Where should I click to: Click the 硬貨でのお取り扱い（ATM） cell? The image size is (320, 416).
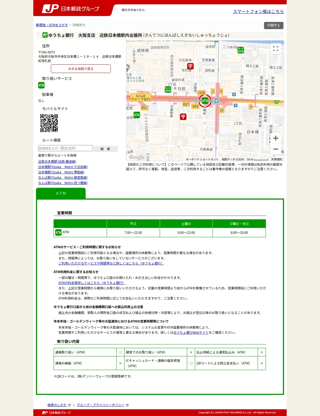pyautogui.click(x=156, y=352)
